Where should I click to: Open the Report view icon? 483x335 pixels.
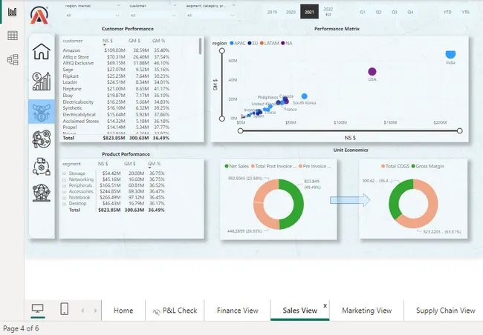(x=12, y=13)
